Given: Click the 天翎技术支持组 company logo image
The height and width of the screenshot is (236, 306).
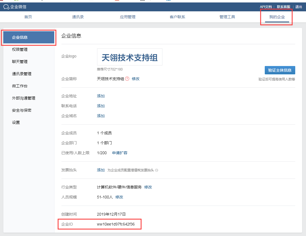Looking at the screenshot, I should [129, 57].
